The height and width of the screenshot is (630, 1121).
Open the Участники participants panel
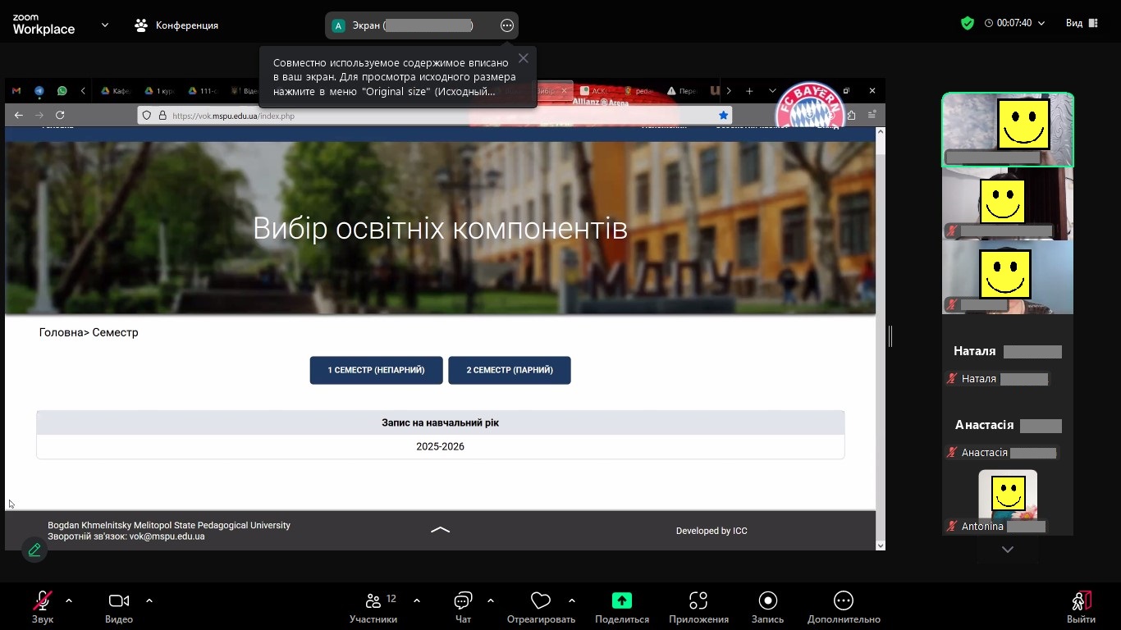pos(373,607)
